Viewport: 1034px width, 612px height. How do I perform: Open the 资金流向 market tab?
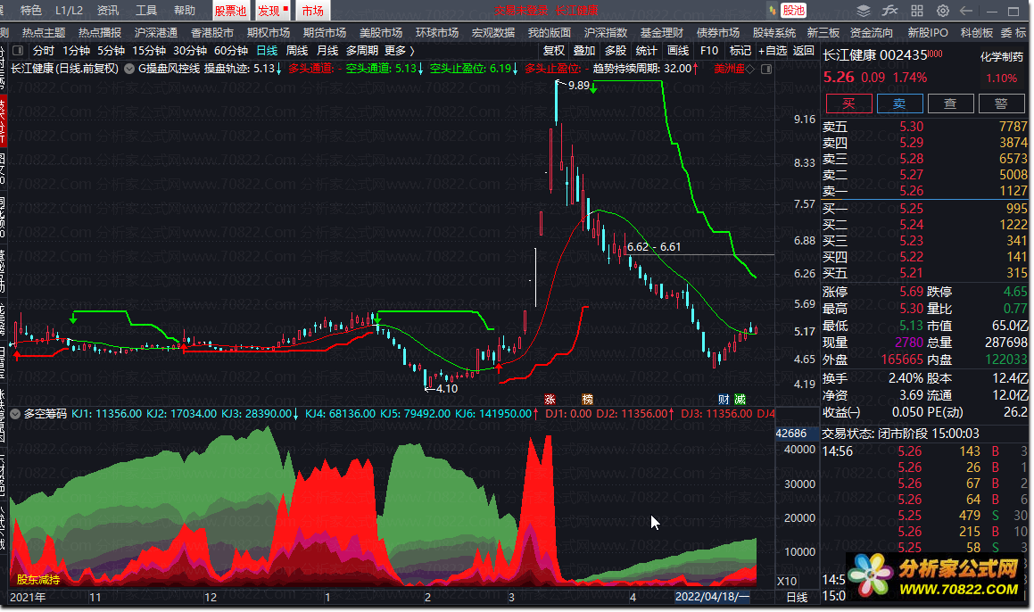coord(871,32)
